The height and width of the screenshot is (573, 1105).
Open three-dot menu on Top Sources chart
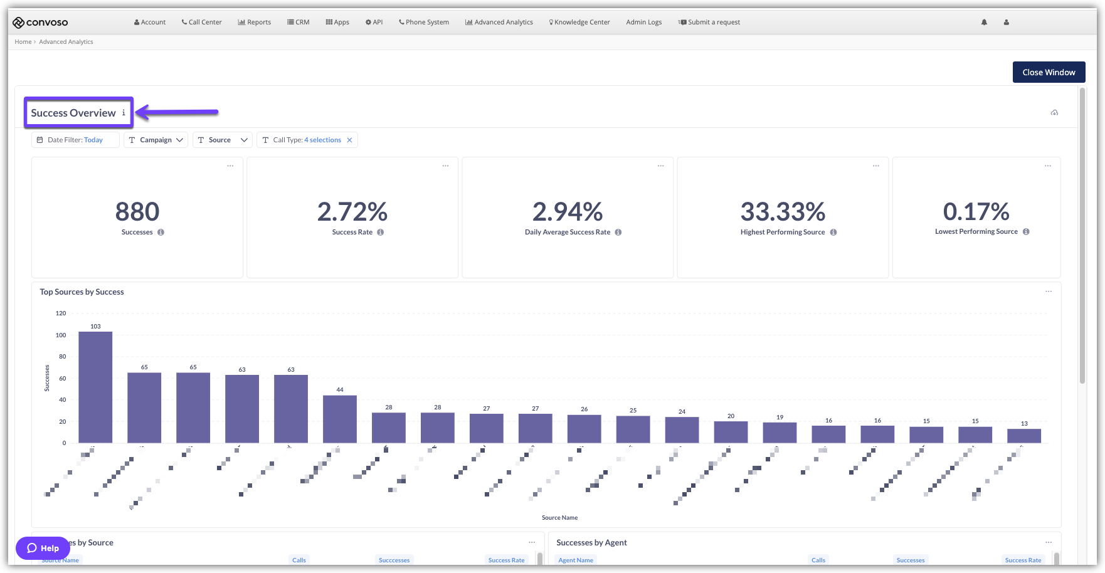coord(1048,292)
